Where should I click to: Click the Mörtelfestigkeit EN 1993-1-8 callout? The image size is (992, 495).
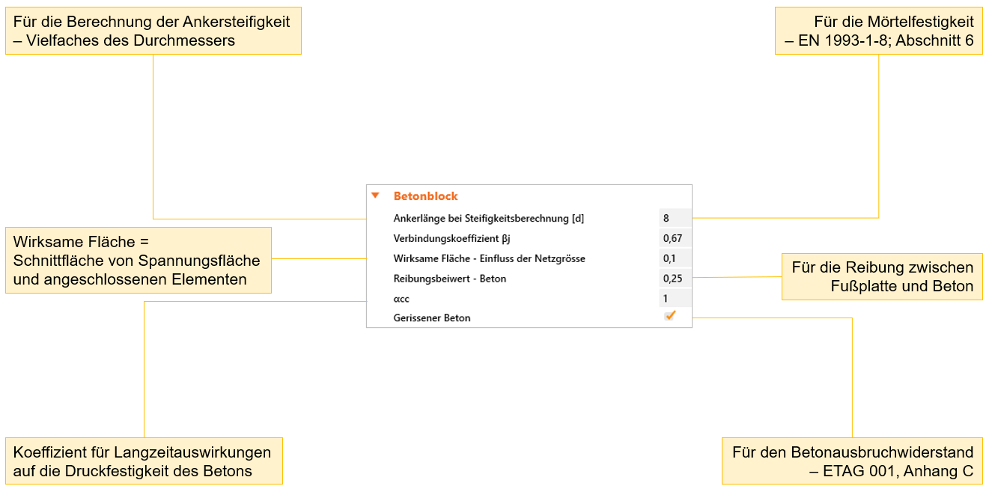878,31
